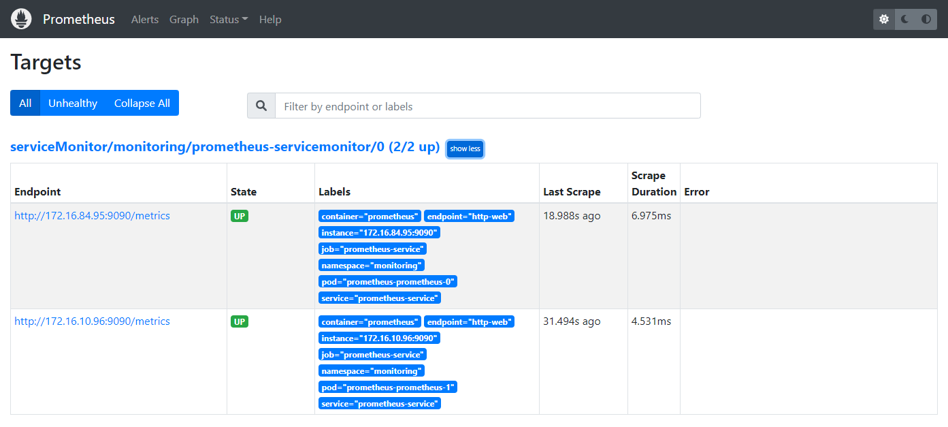Click the 6.975ms scrape duration

[651, 215]
